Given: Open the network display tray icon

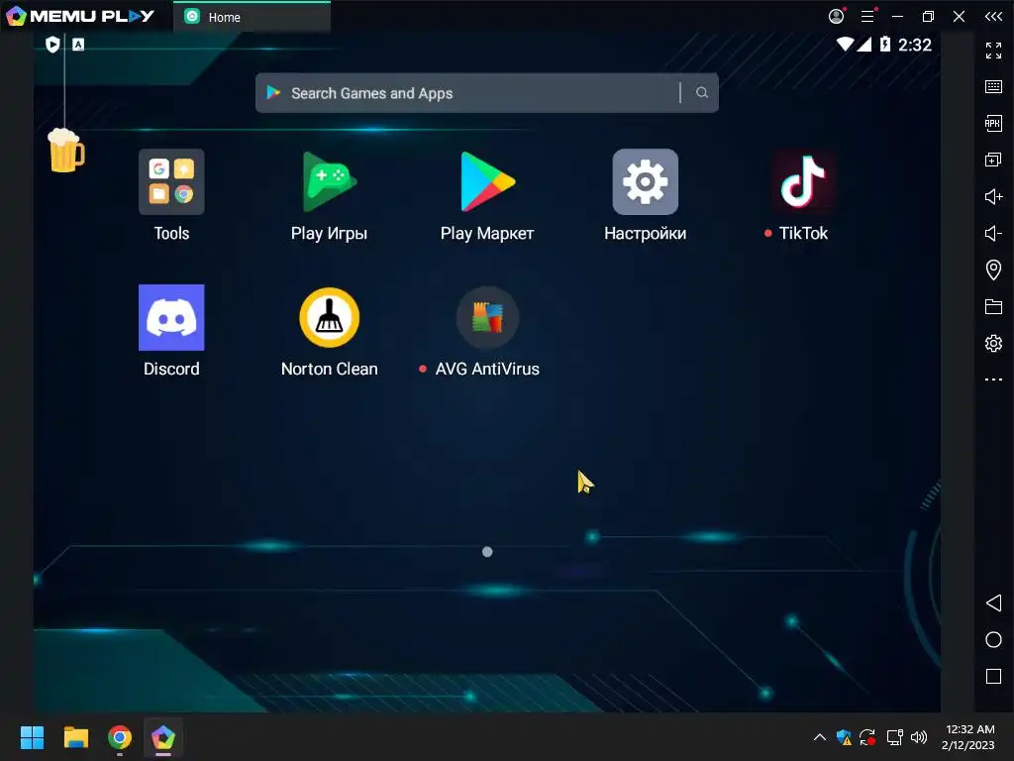Looking at the screenshot, I should click(894, 737).
